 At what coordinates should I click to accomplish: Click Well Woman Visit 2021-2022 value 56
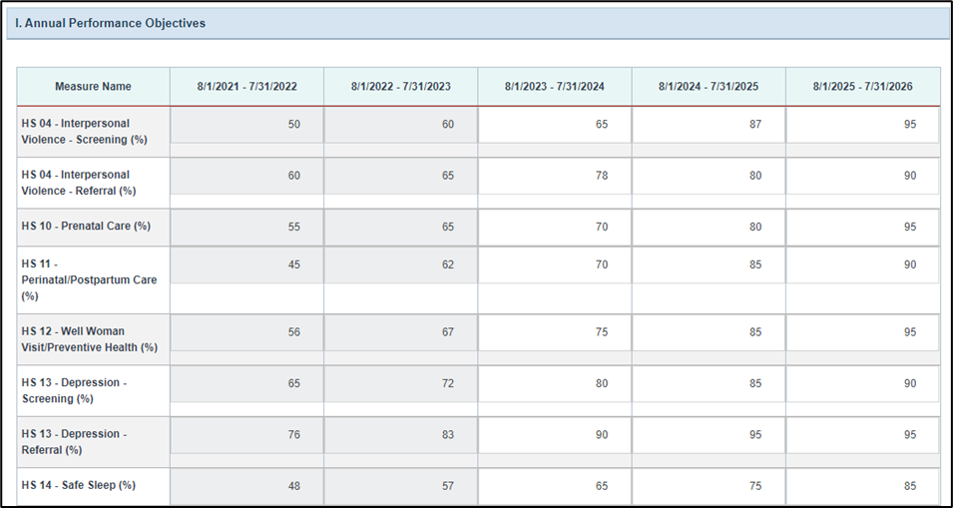(246, 332)
